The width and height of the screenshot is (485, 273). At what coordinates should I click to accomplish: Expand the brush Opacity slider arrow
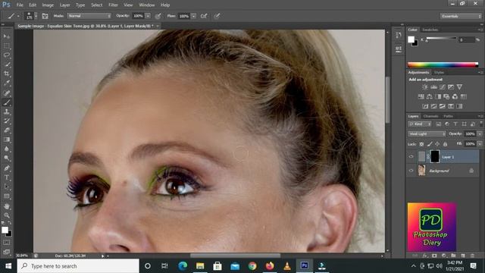coord(148,16)
